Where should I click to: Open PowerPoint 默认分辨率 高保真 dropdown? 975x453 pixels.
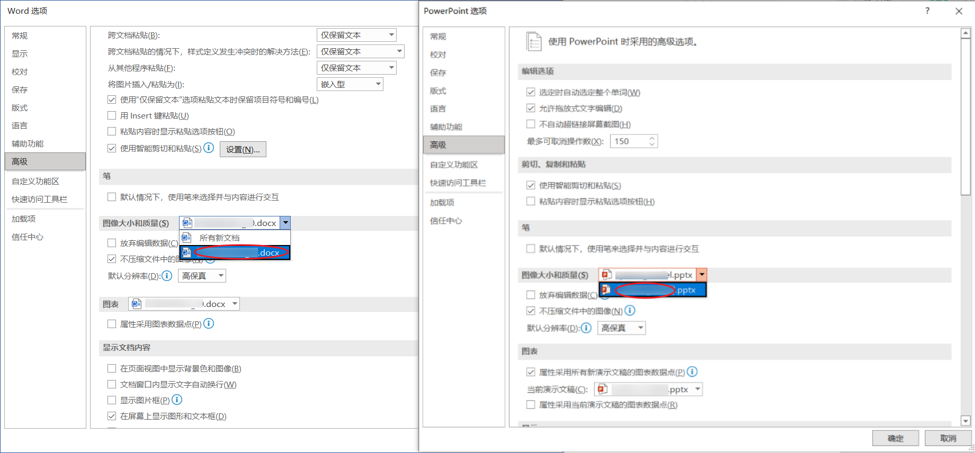click(621, 328)
